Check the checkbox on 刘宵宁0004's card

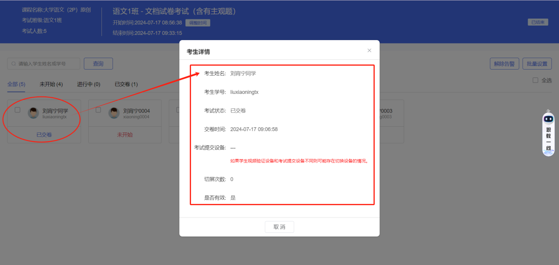pos(98,110)
